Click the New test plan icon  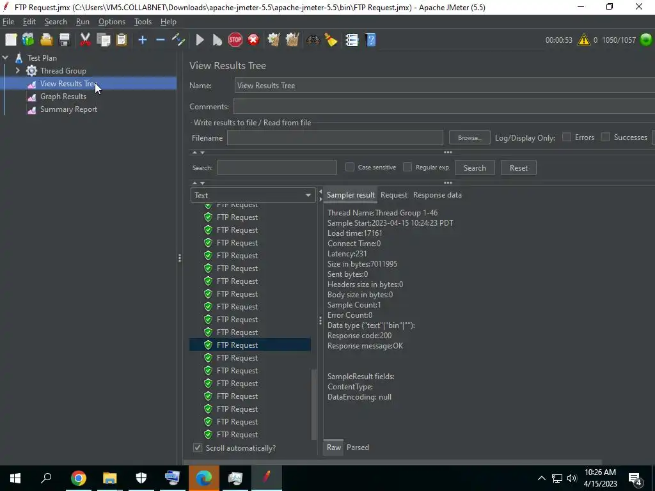(11, 40)
